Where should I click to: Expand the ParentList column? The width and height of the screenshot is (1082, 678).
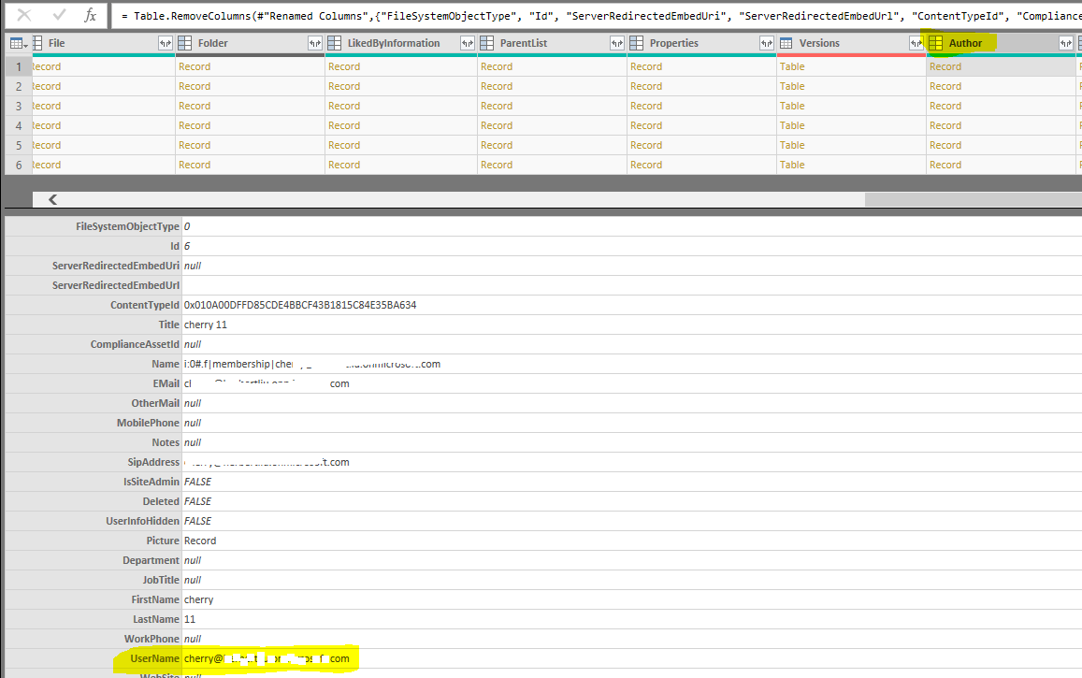pos(617,43)
